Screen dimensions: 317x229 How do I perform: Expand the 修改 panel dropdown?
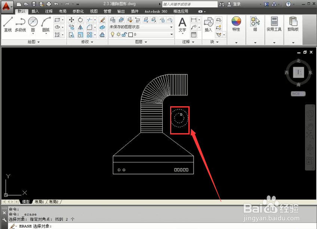(x=87, y=42)
